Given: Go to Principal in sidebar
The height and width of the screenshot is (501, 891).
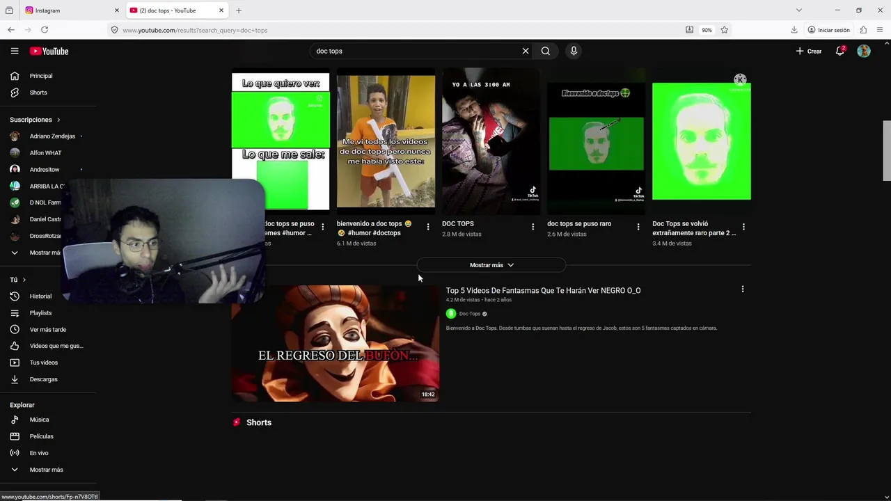Looking at the screenshot, I should tap(41, 76).
